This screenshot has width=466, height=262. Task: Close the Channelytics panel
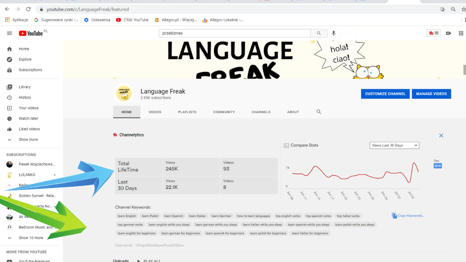441,135
